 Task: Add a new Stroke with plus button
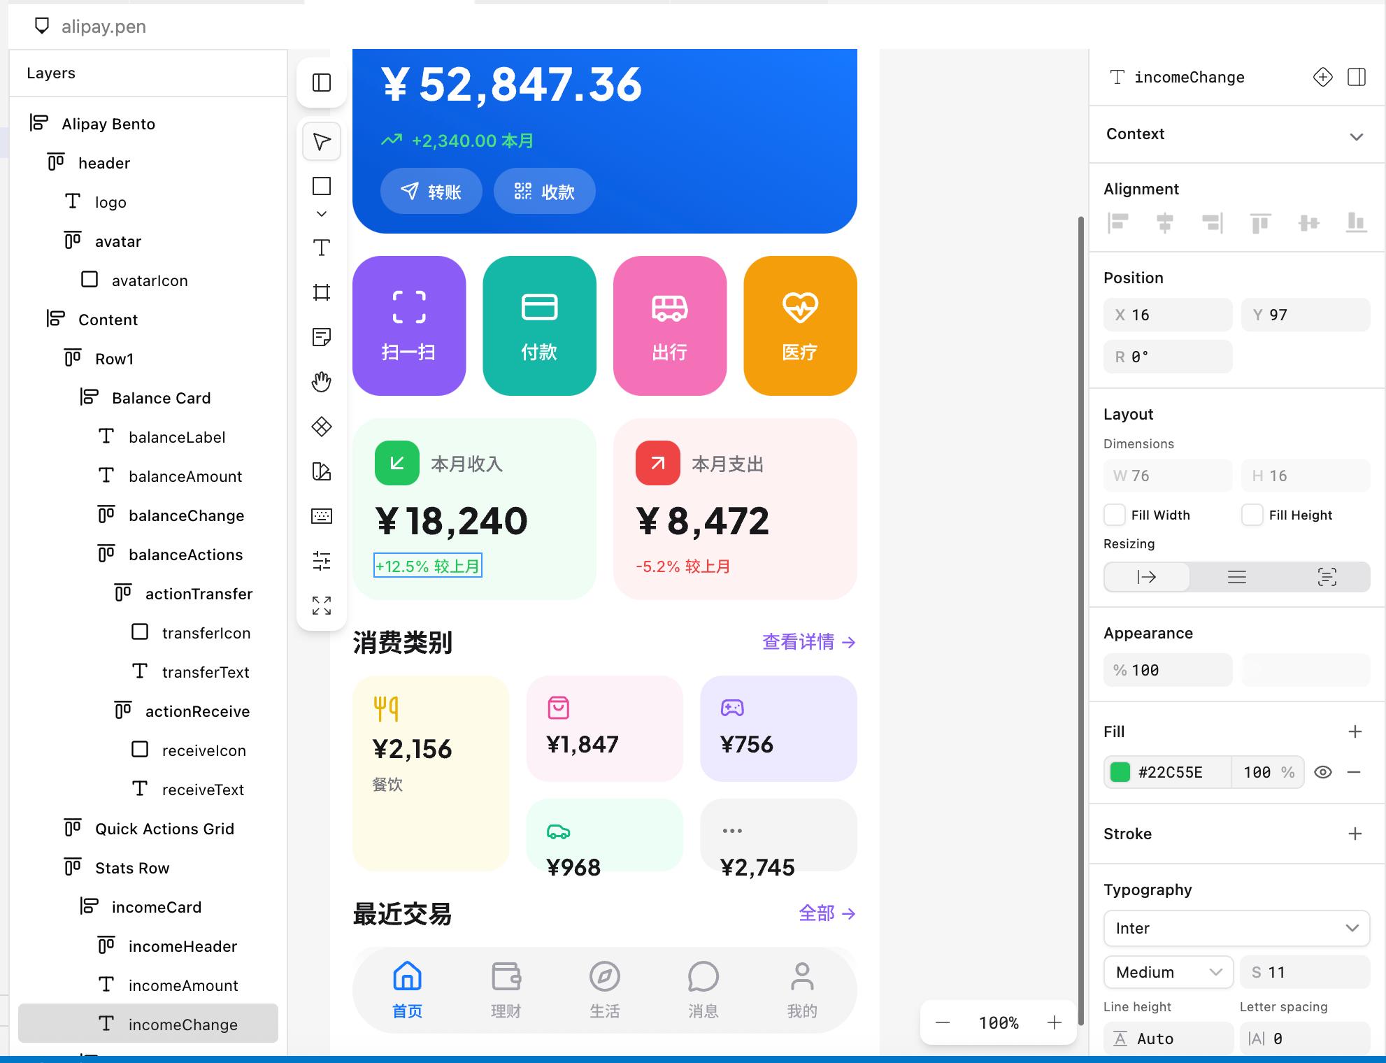pos(1355,834)
